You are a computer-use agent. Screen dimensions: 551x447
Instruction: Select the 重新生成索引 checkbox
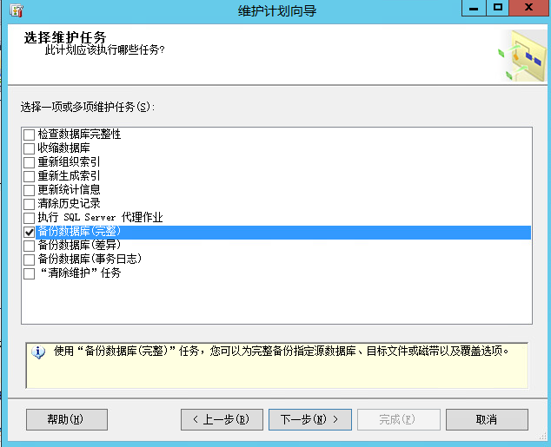tap(30, 176)
